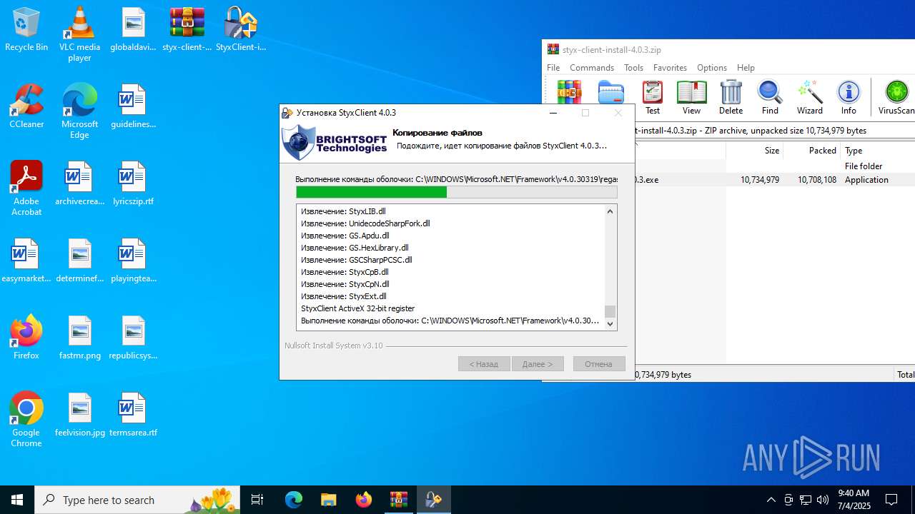Click installer log scroll up arrow
Screen dimensions: 915x514
[x=610, y=211]
